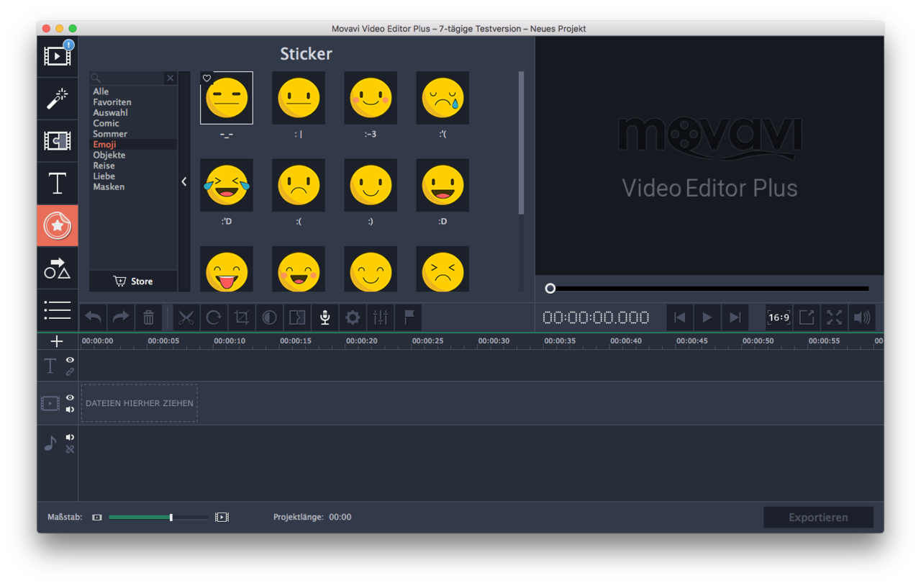Select the :'D laughing tears sticker
Image resolution: width=921 pixels, height=586 pixels.
pos(227,185)
